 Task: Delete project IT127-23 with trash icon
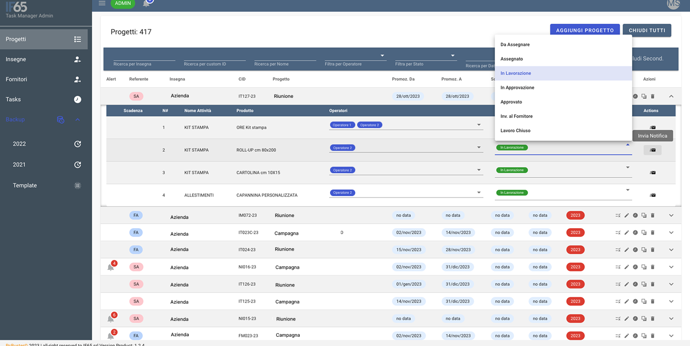653,96
